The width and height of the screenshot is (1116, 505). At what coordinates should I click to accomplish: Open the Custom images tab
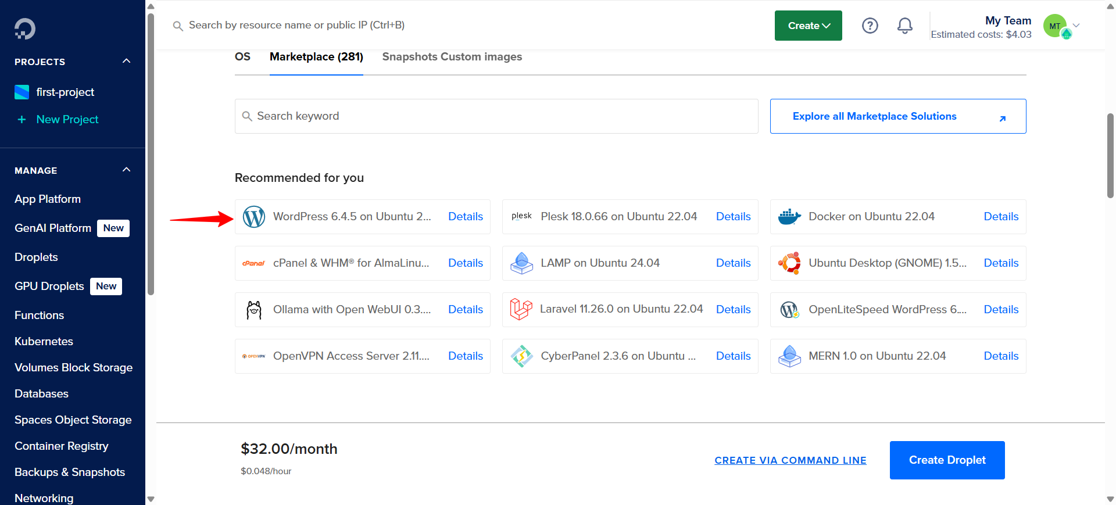[x=481, y=57]
